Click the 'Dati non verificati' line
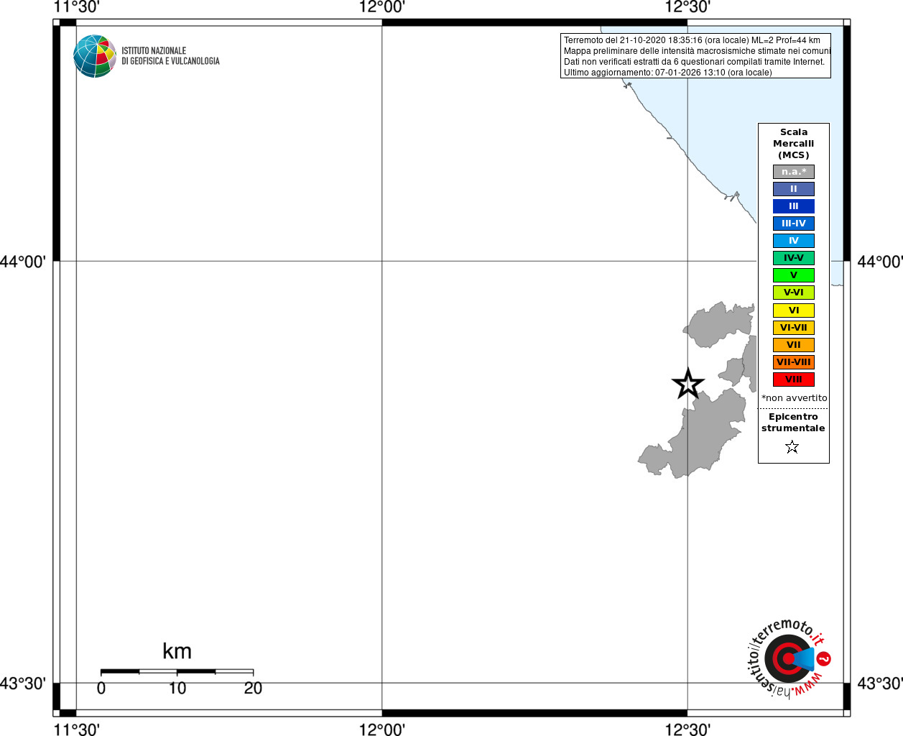 pyautogui.click(x=694, y=62)
